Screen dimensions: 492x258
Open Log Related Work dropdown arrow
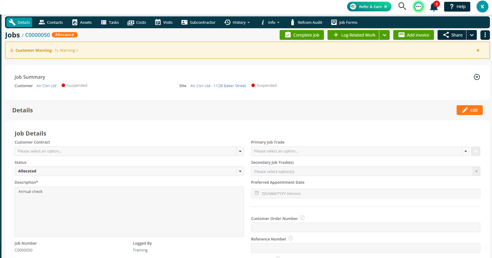pos(385,35)
